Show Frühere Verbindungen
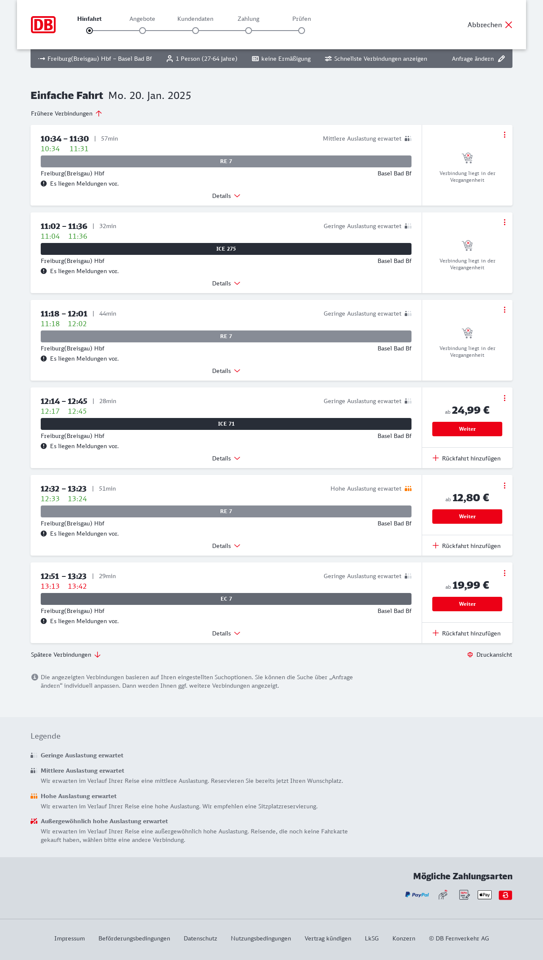 coord(67,113)
